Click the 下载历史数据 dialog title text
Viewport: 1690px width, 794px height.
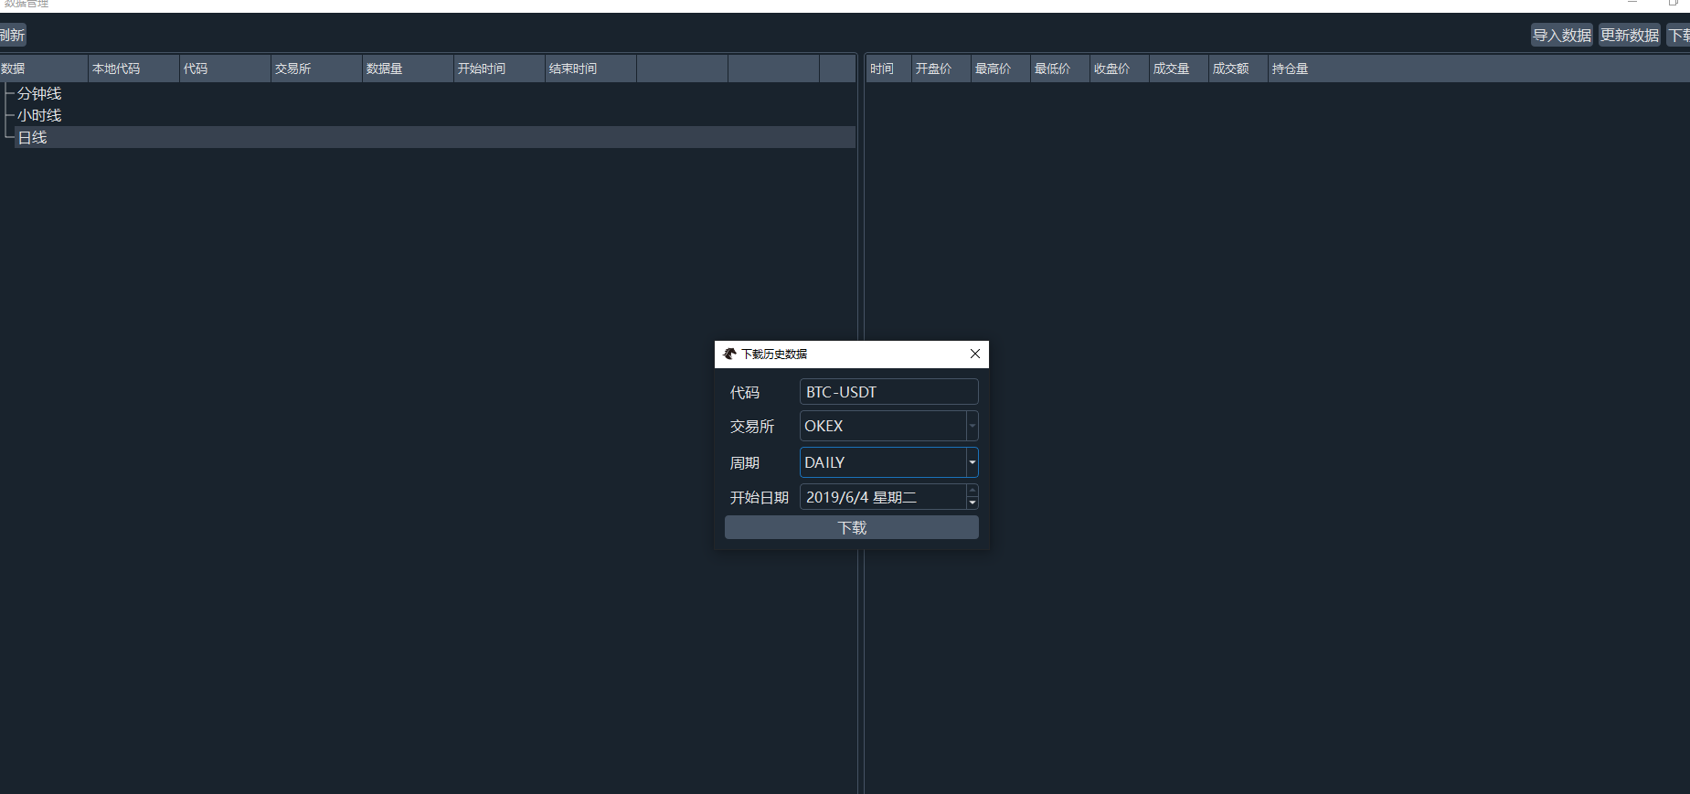(774, 354)
